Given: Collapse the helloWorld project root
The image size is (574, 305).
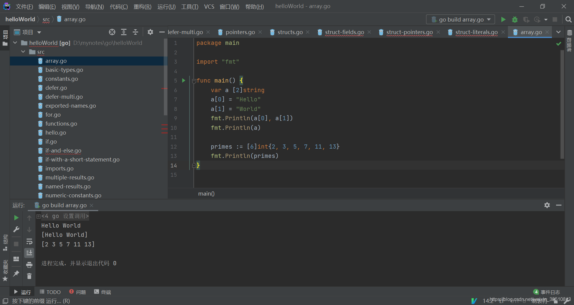Looking at the screenshot, I should tap(15, 43).
